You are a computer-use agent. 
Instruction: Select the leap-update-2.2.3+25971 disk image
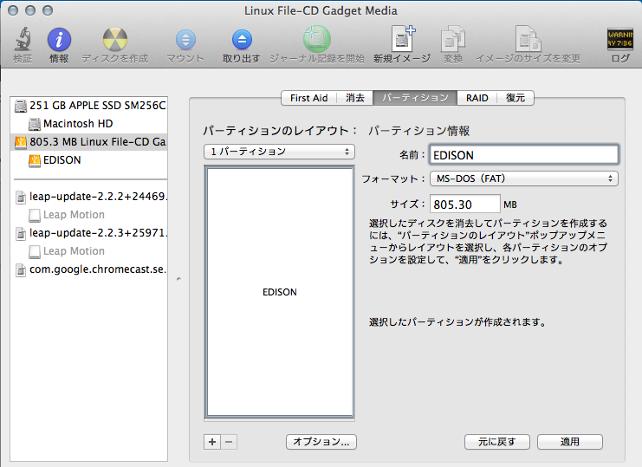click(89, 233)
